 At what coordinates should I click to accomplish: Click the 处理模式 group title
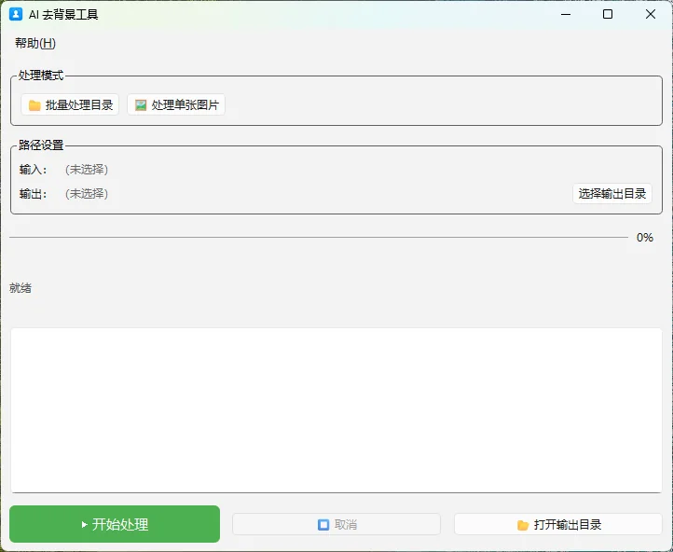click(41, 76)
